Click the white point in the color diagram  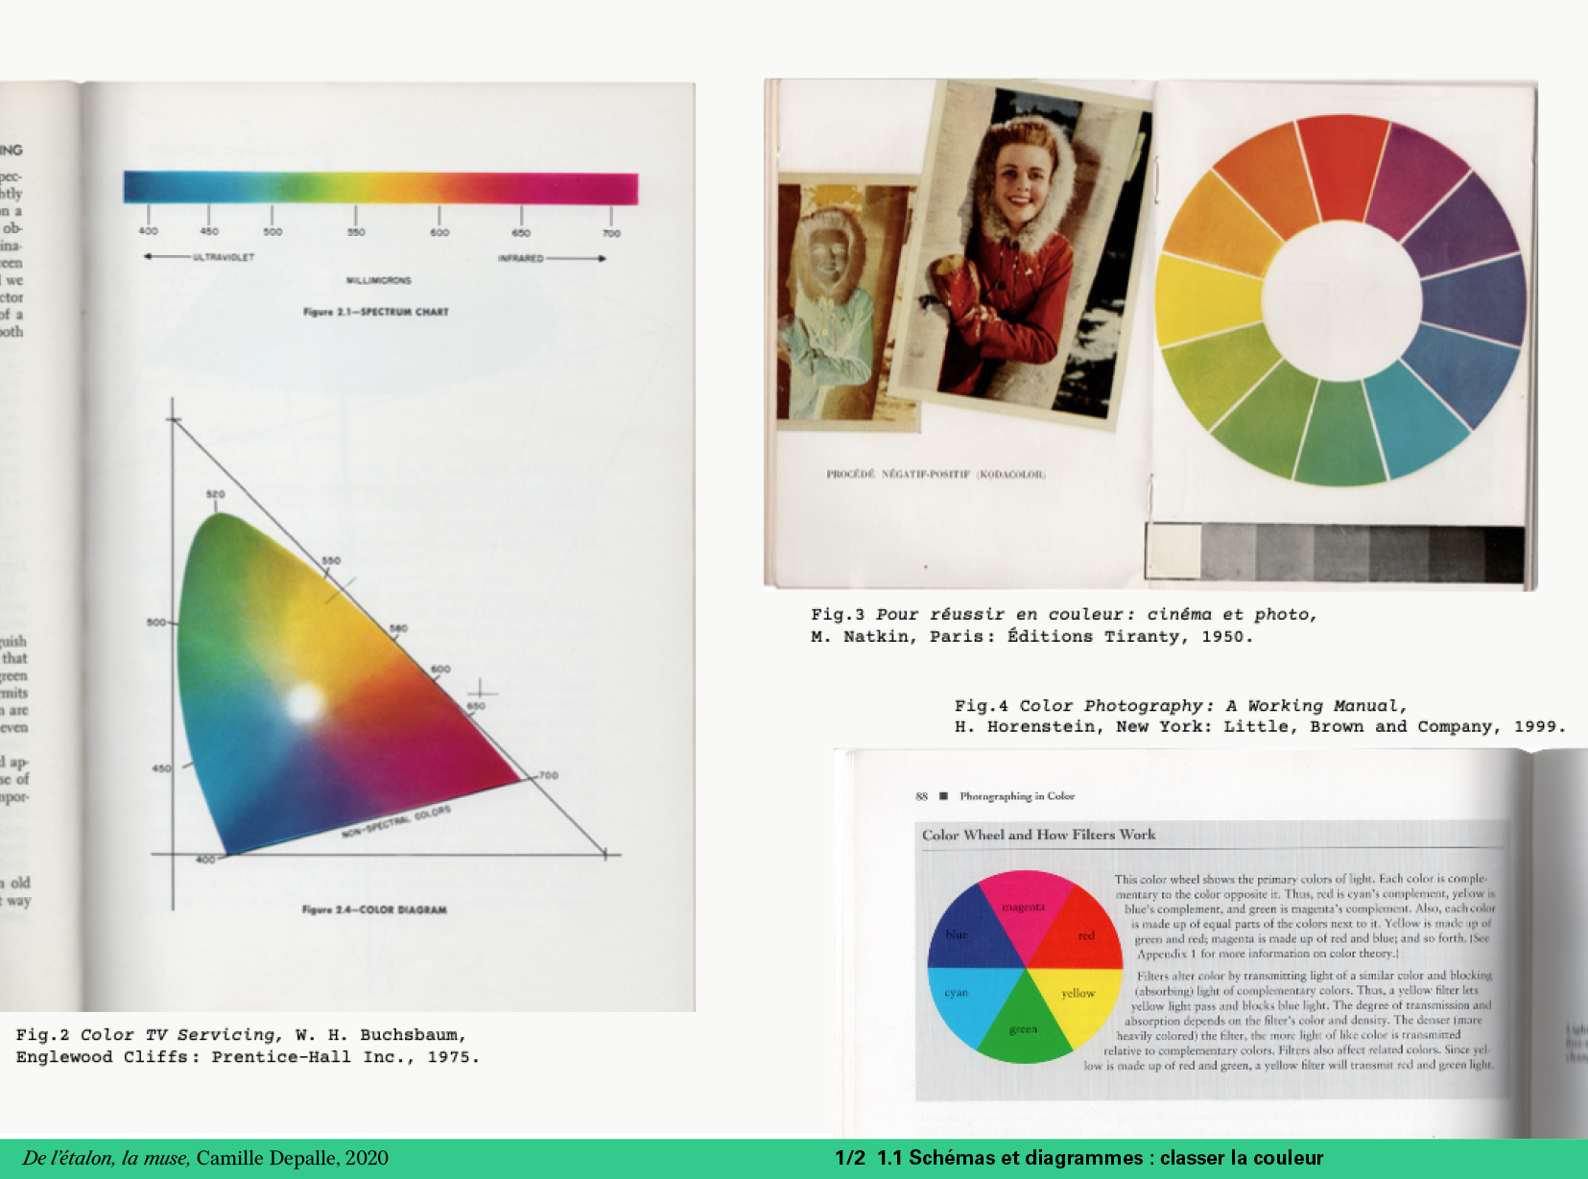[x=303, y=703]
